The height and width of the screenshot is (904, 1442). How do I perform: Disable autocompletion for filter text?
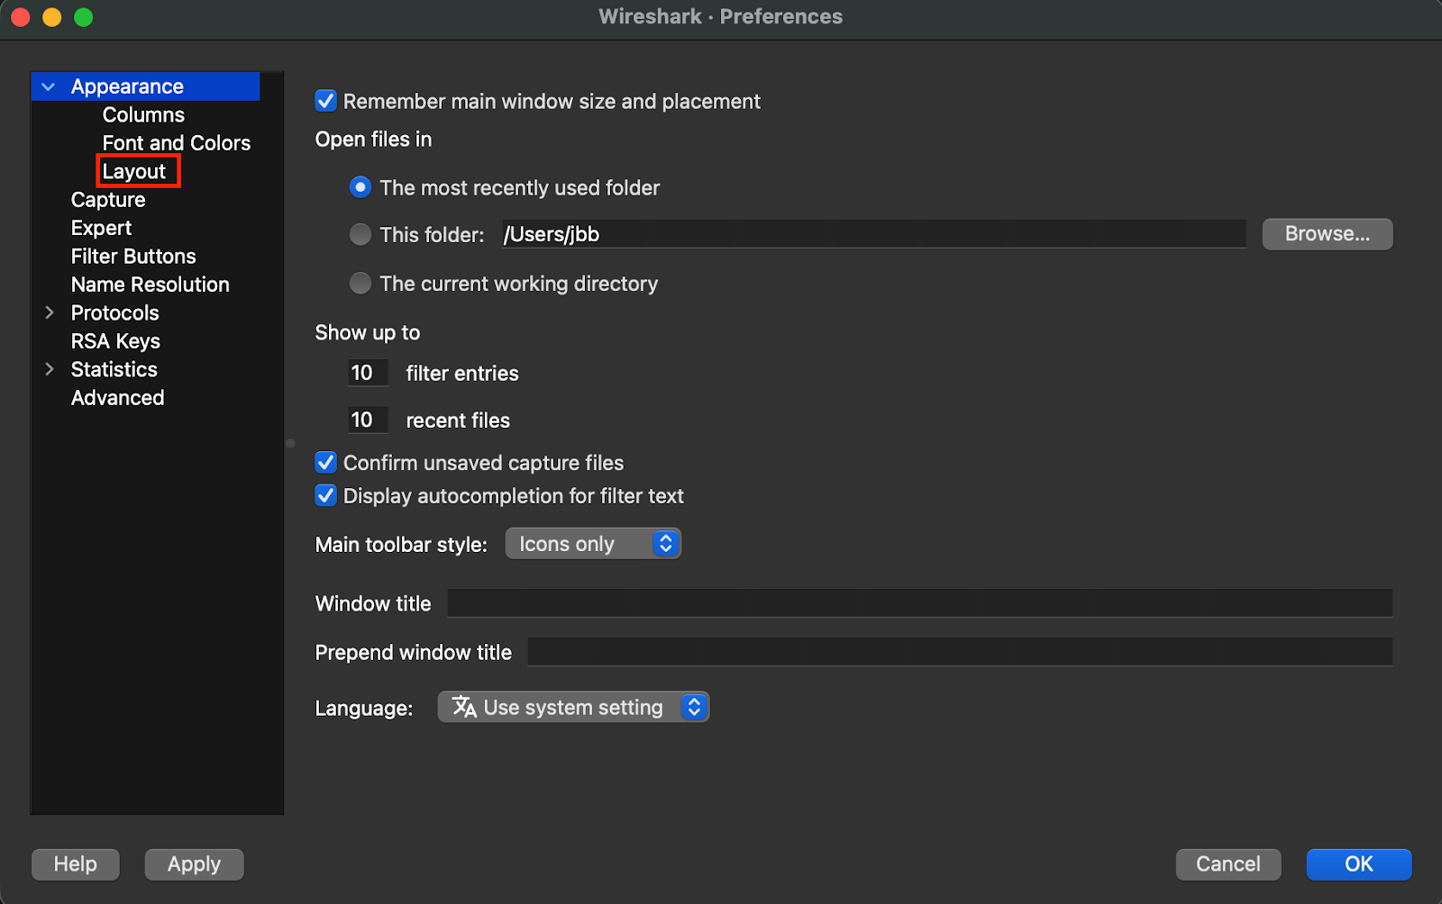click(x=326, y=496)
